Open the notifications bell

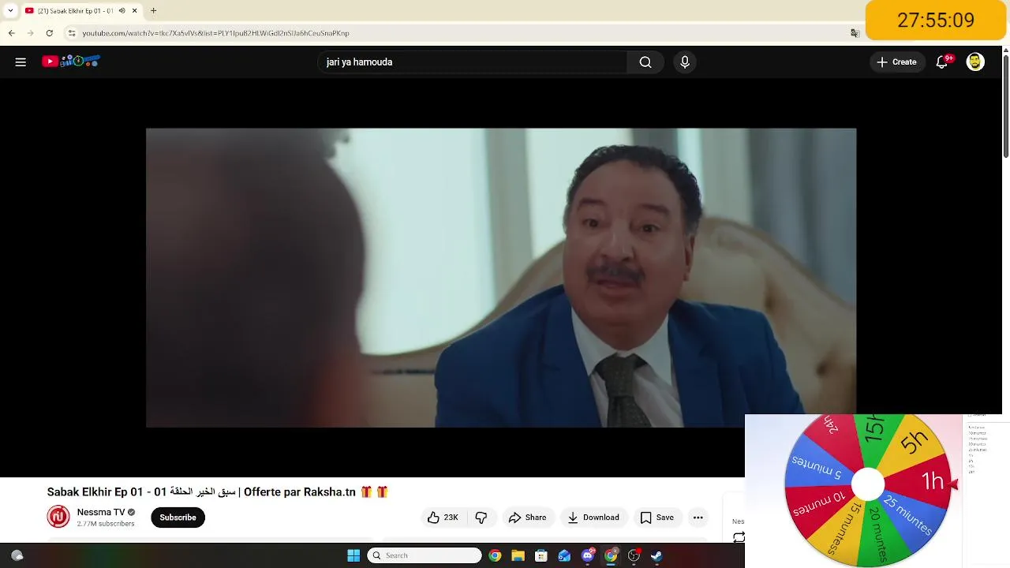[x=942, y=62]
